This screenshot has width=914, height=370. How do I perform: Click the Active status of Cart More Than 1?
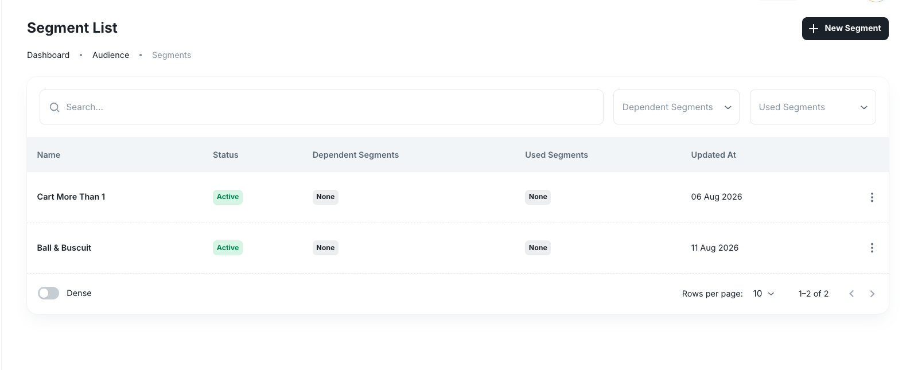[228, 197]
